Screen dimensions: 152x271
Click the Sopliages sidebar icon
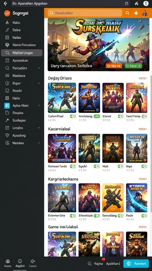tap(7, 120)
